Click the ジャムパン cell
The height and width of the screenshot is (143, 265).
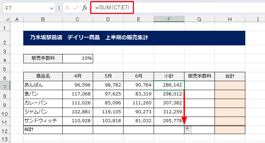click(43, 112)
